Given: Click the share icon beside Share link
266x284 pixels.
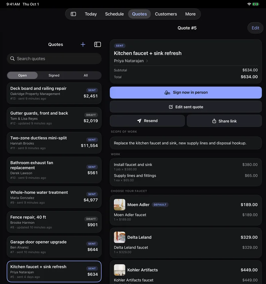Looking at the screenshot, I should (x=214, y=121).
